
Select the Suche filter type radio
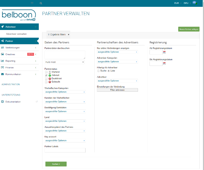(99, 71)
